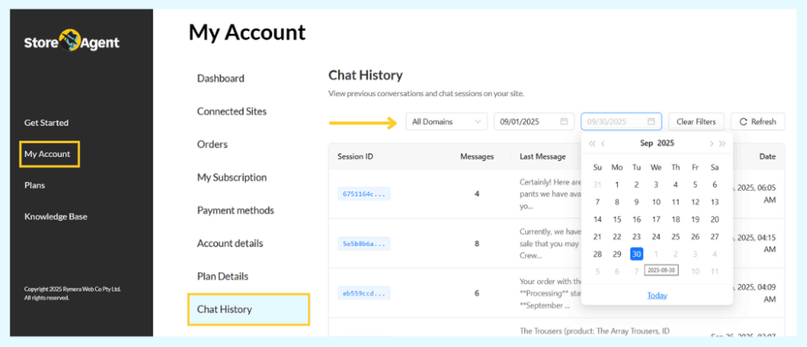Select Chat History menu item
Image resolution: width=807 pixels, height=347 pixels.
(225, 309)
